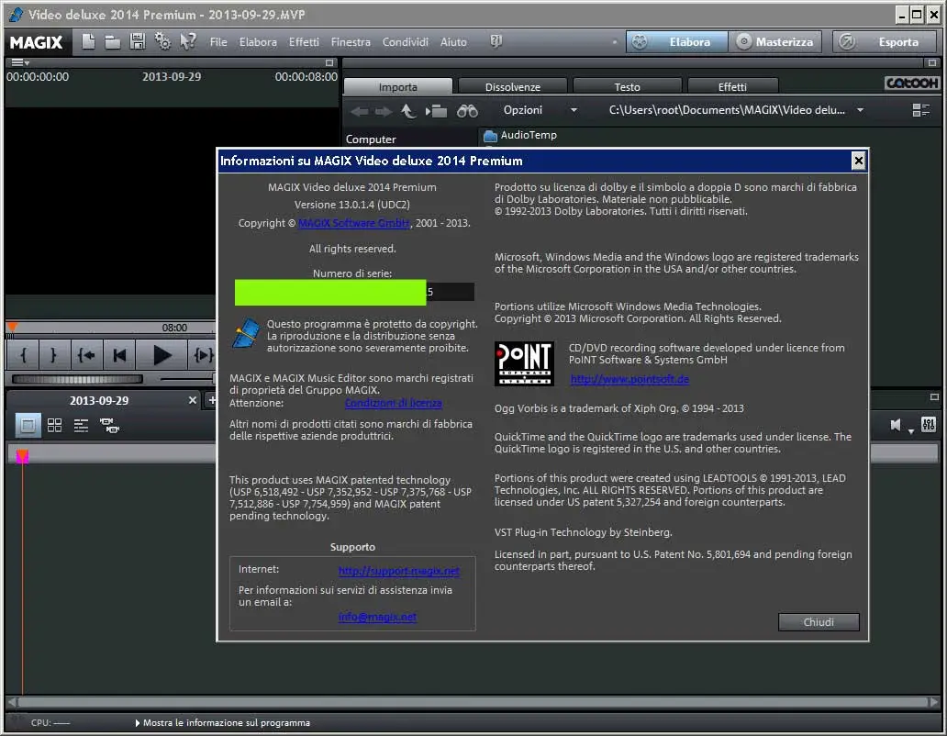Jump to range end
Image resolution: width=947 pixels, height=736 pixels.
tap(202, 355)
